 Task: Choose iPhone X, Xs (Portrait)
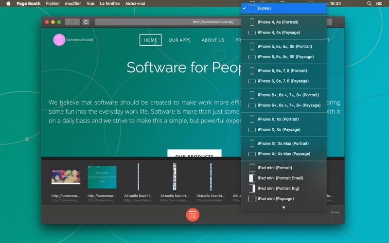point(284,119)
